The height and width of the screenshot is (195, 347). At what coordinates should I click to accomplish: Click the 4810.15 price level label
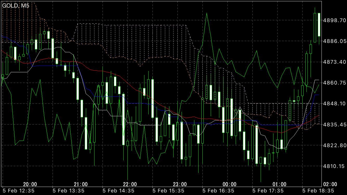pos(334,166)
